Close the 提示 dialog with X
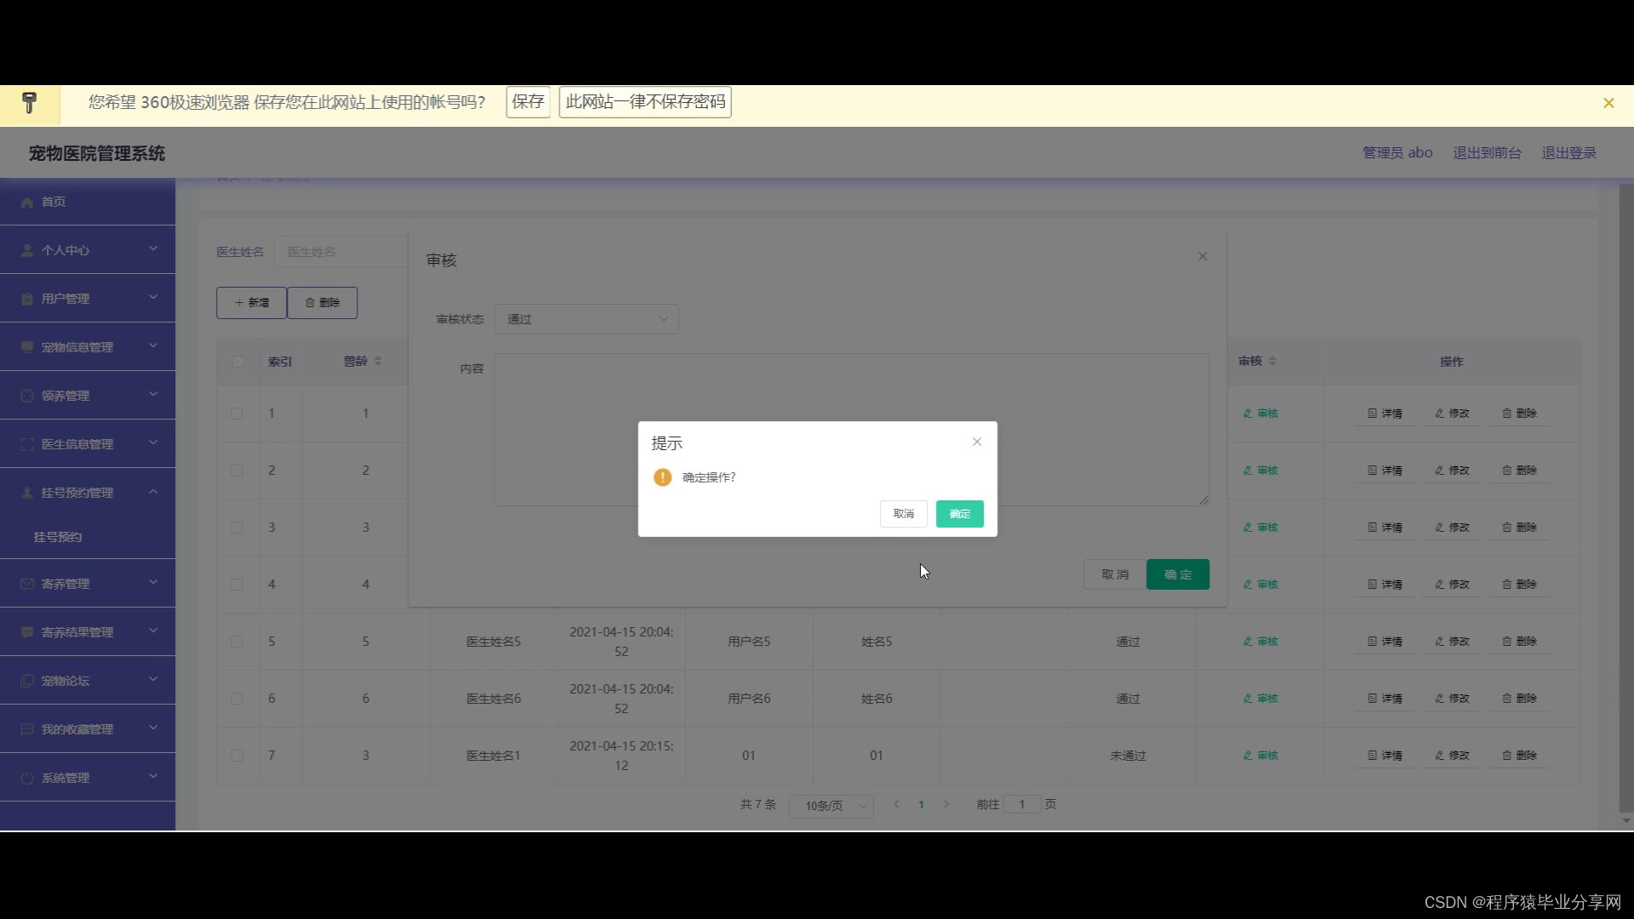This screenshot has width=1634, height=919. 977,442
